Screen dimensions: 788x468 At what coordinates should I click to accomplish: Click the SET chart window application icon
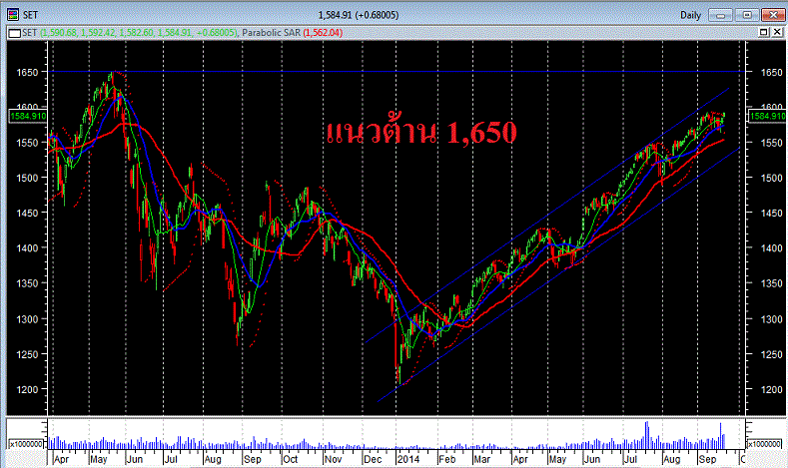point(13,15)
